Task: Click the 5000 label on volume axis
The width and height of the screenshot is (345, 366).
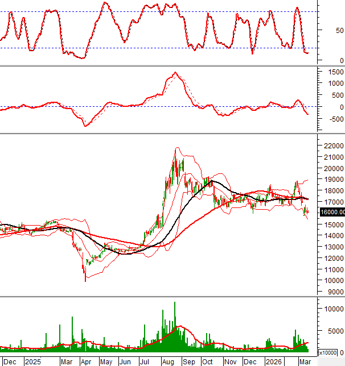Action: point(333,331)
